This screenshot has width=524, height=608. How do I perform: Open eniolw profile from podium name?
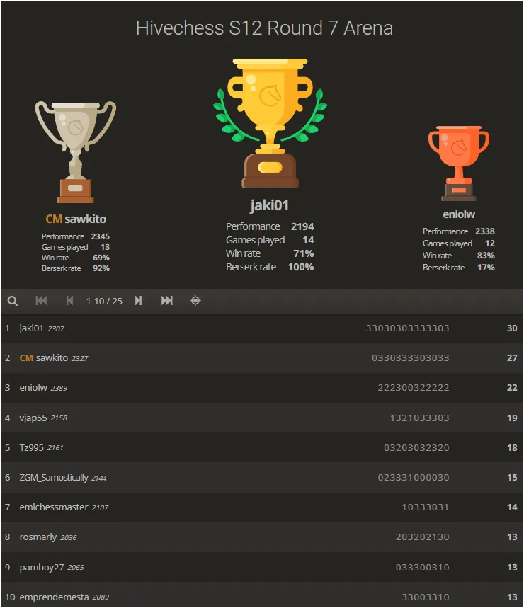(459, 214)
